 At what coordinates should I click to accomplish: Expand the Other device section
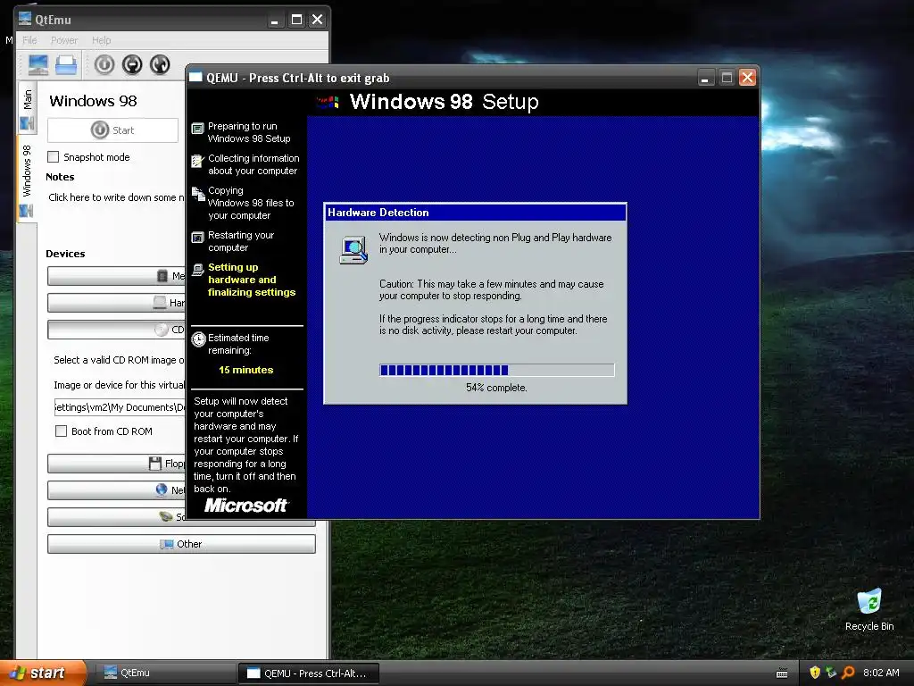pos(181,544)
